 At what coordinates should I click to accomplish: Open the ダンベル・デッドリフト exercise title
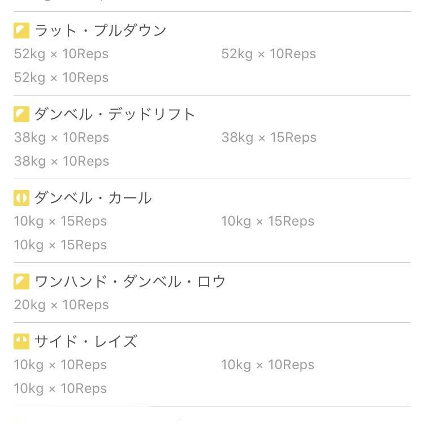(115, 114)
